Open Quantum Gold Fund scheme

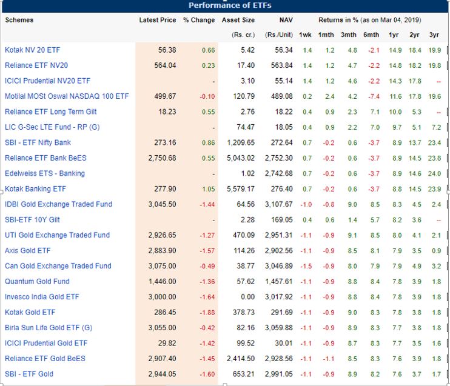[37, 281]
